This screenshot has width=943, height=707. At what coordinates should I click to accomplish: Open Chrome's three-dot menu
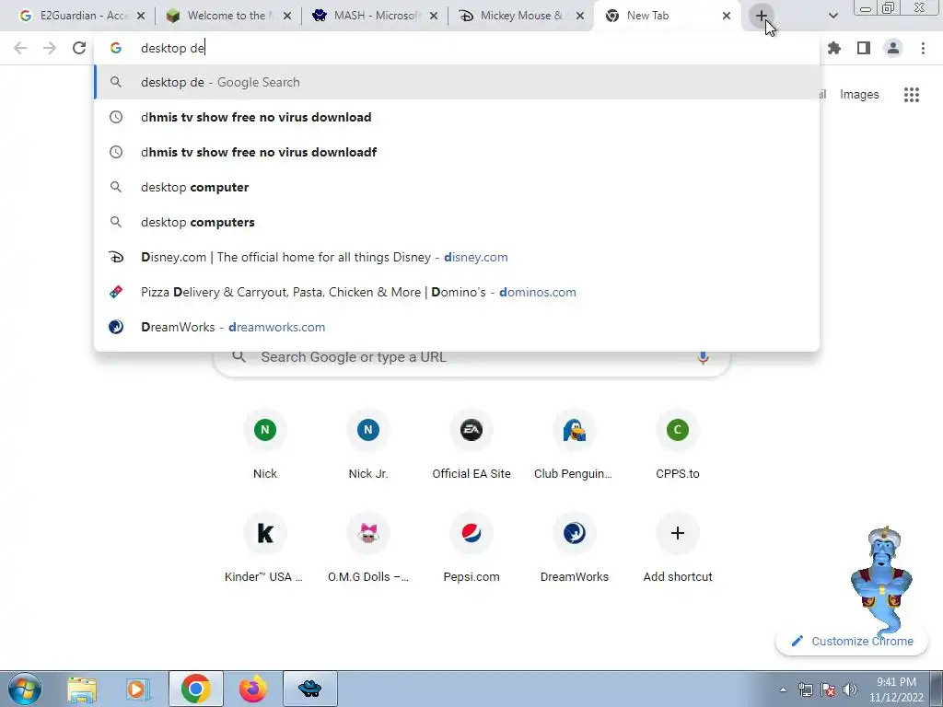pyautogui.click(x=923, y=48)
